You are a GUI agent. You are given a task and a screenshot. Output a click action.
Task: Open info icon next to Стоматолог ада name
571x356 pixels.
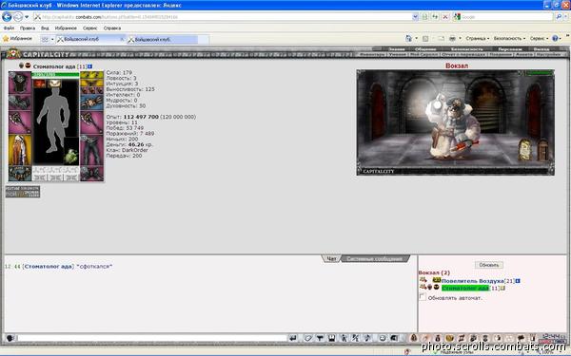tap(90, 66)
